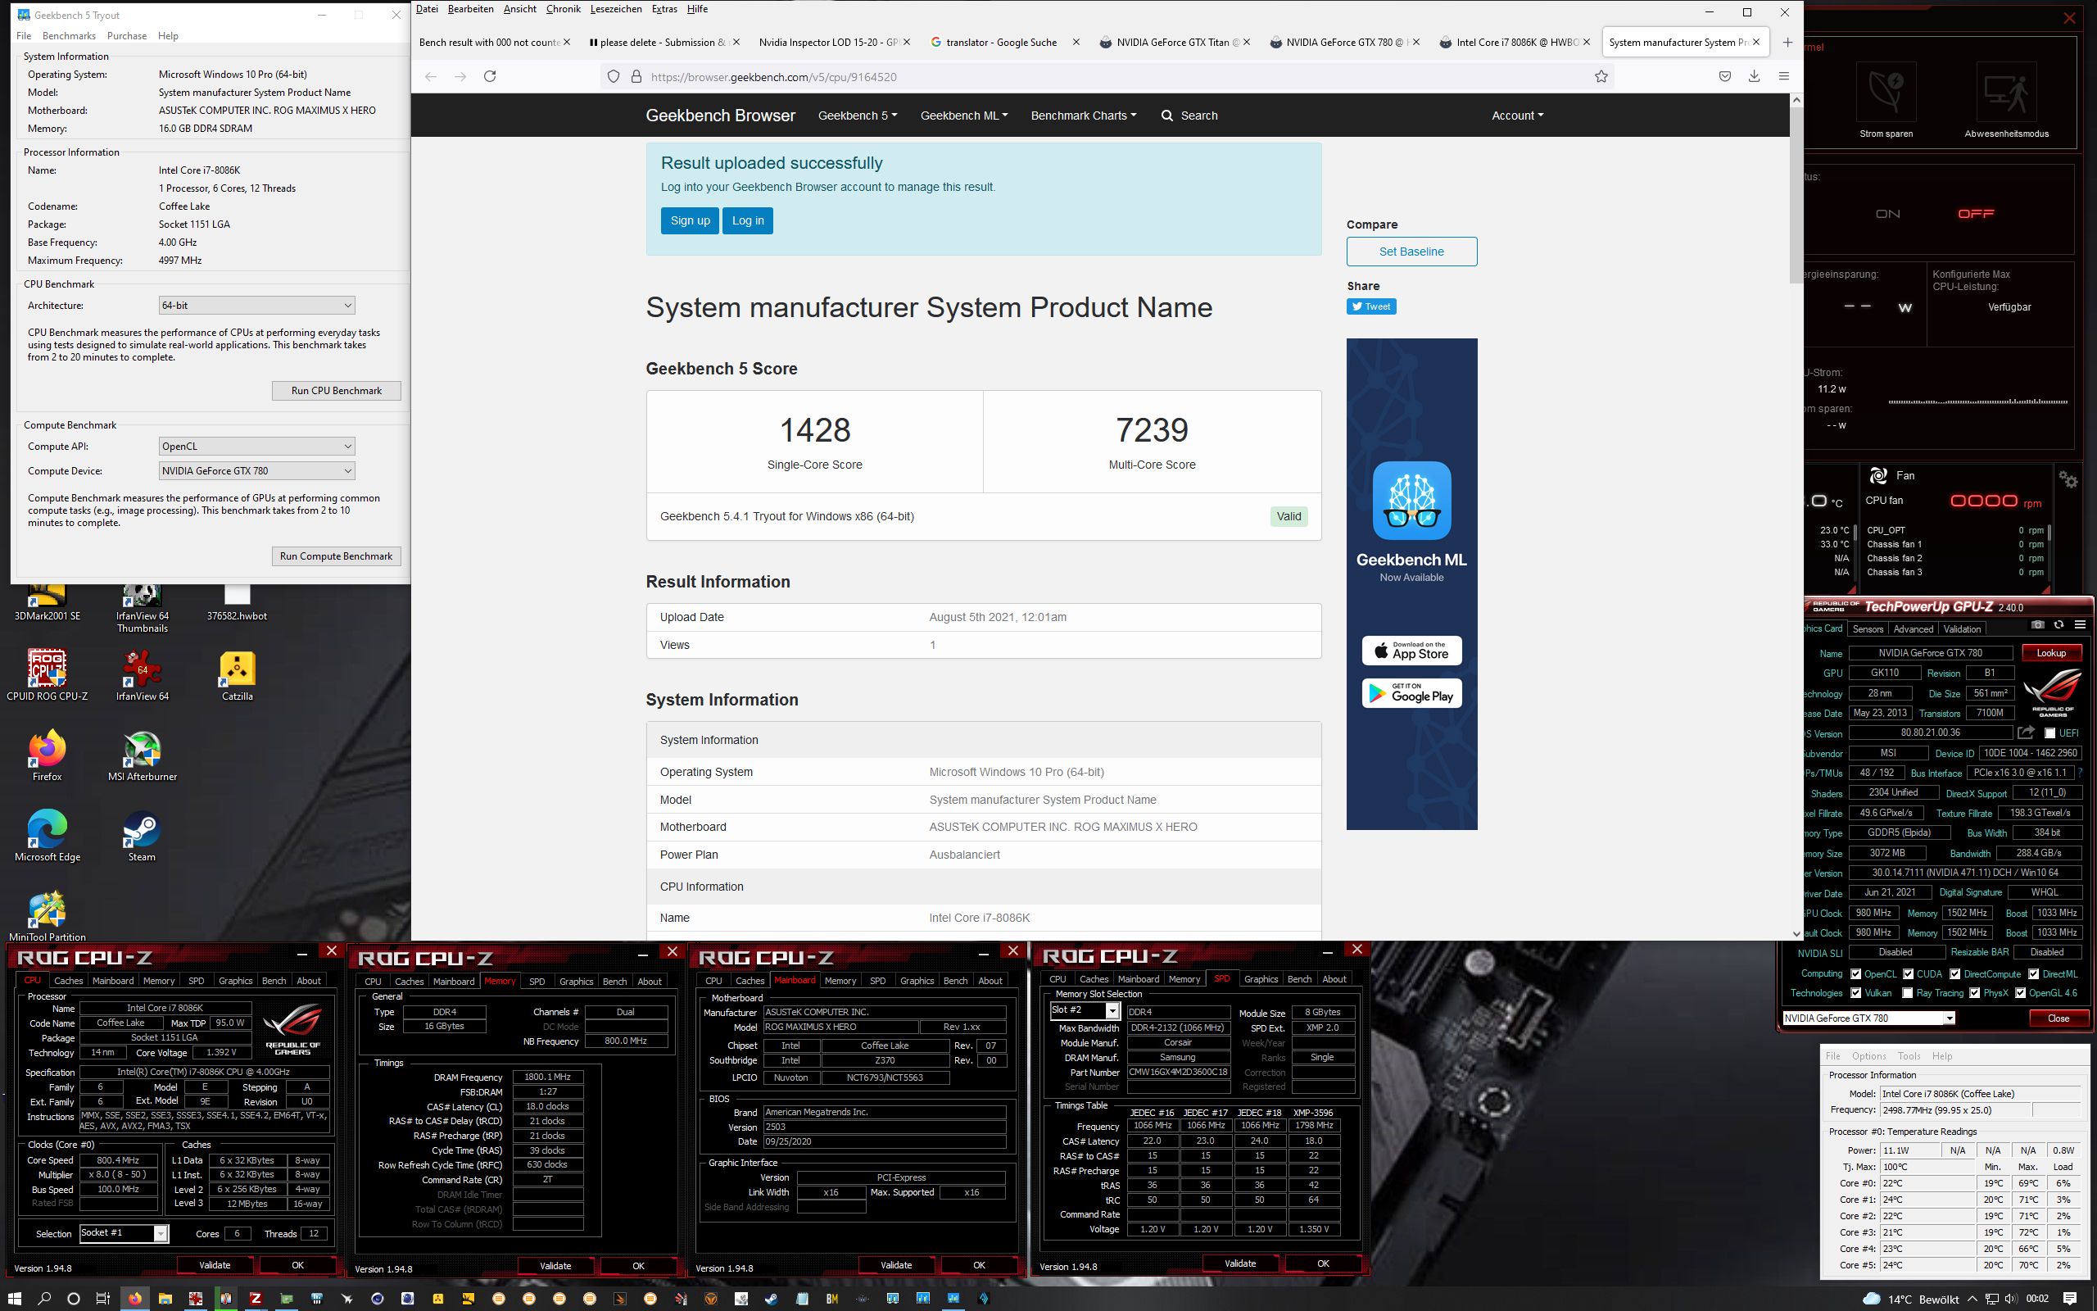This screenshot has height=1311, width=2097.
Task: Toggle Ray Tracing checkbox in GPU-Z
Action: tap(1907, 993)
